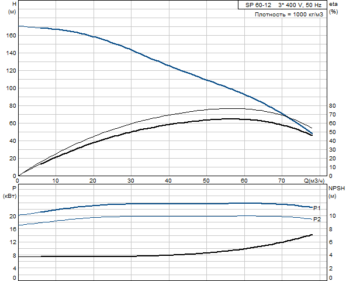Click the P1 curve label
Screen dimensions: 346x281
317,208
